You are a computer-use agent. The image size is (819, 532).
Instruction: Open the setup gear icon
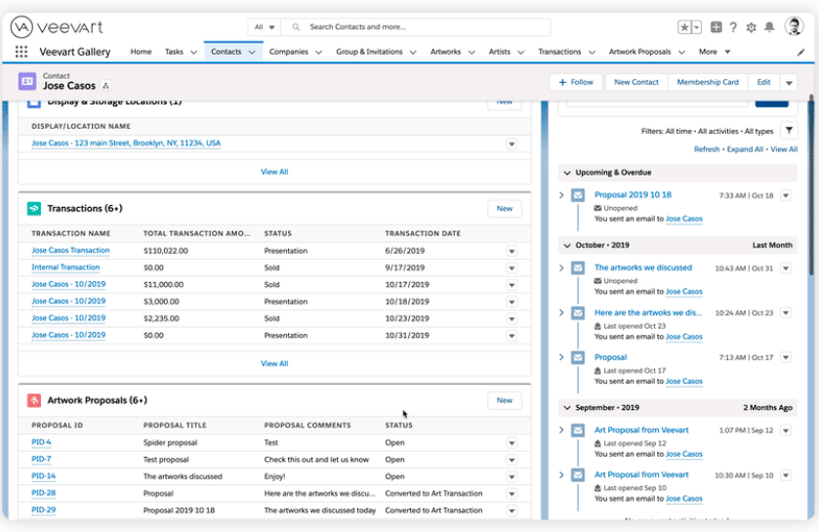tap(751, 27)
